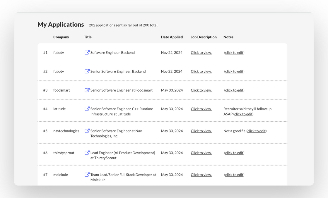Edit notes for row #2 fubotv
Screen dimensions: 328x198
(234, 71)
